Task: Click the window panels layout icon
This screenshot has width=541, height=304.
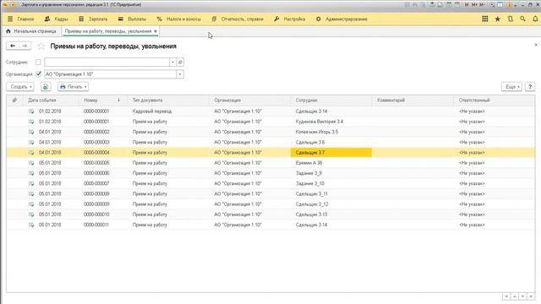Action: pyautogui.click(x=500, y=5)
